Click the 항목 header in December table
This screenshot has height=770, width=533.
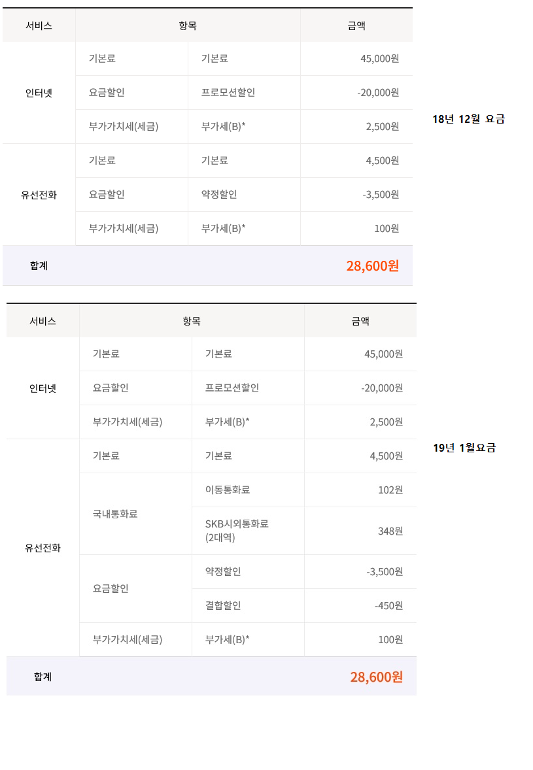click(x=188, y=25)
